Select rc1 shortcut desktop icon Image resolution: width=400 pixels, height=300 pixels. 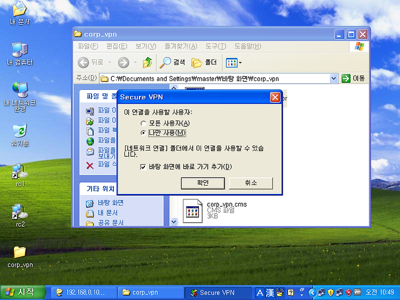pyautogui.click(x=20, y=175)
